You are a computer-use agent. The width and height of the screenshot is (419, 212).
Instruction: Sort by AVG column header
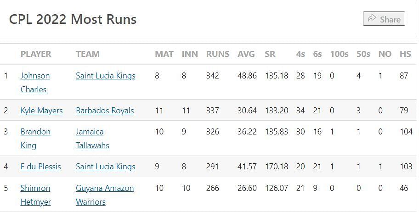(246, 54)
